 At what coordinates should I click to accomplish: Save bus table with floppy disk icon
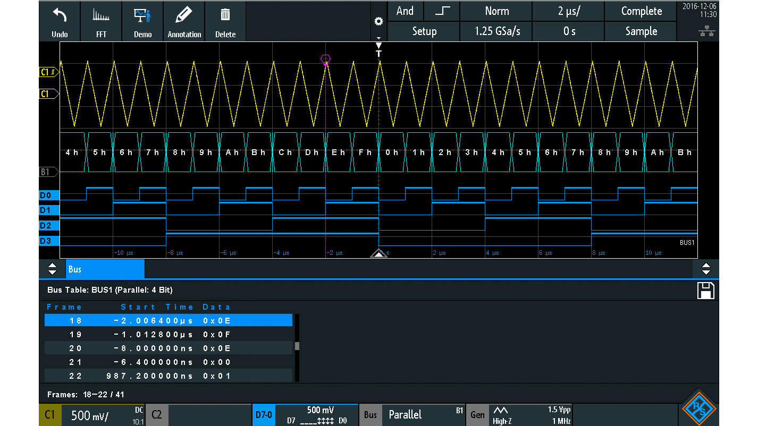705,291
